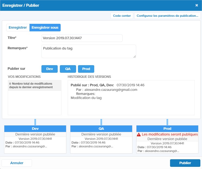Click the Remarques textarea resize handle

(x=134, y=56)
